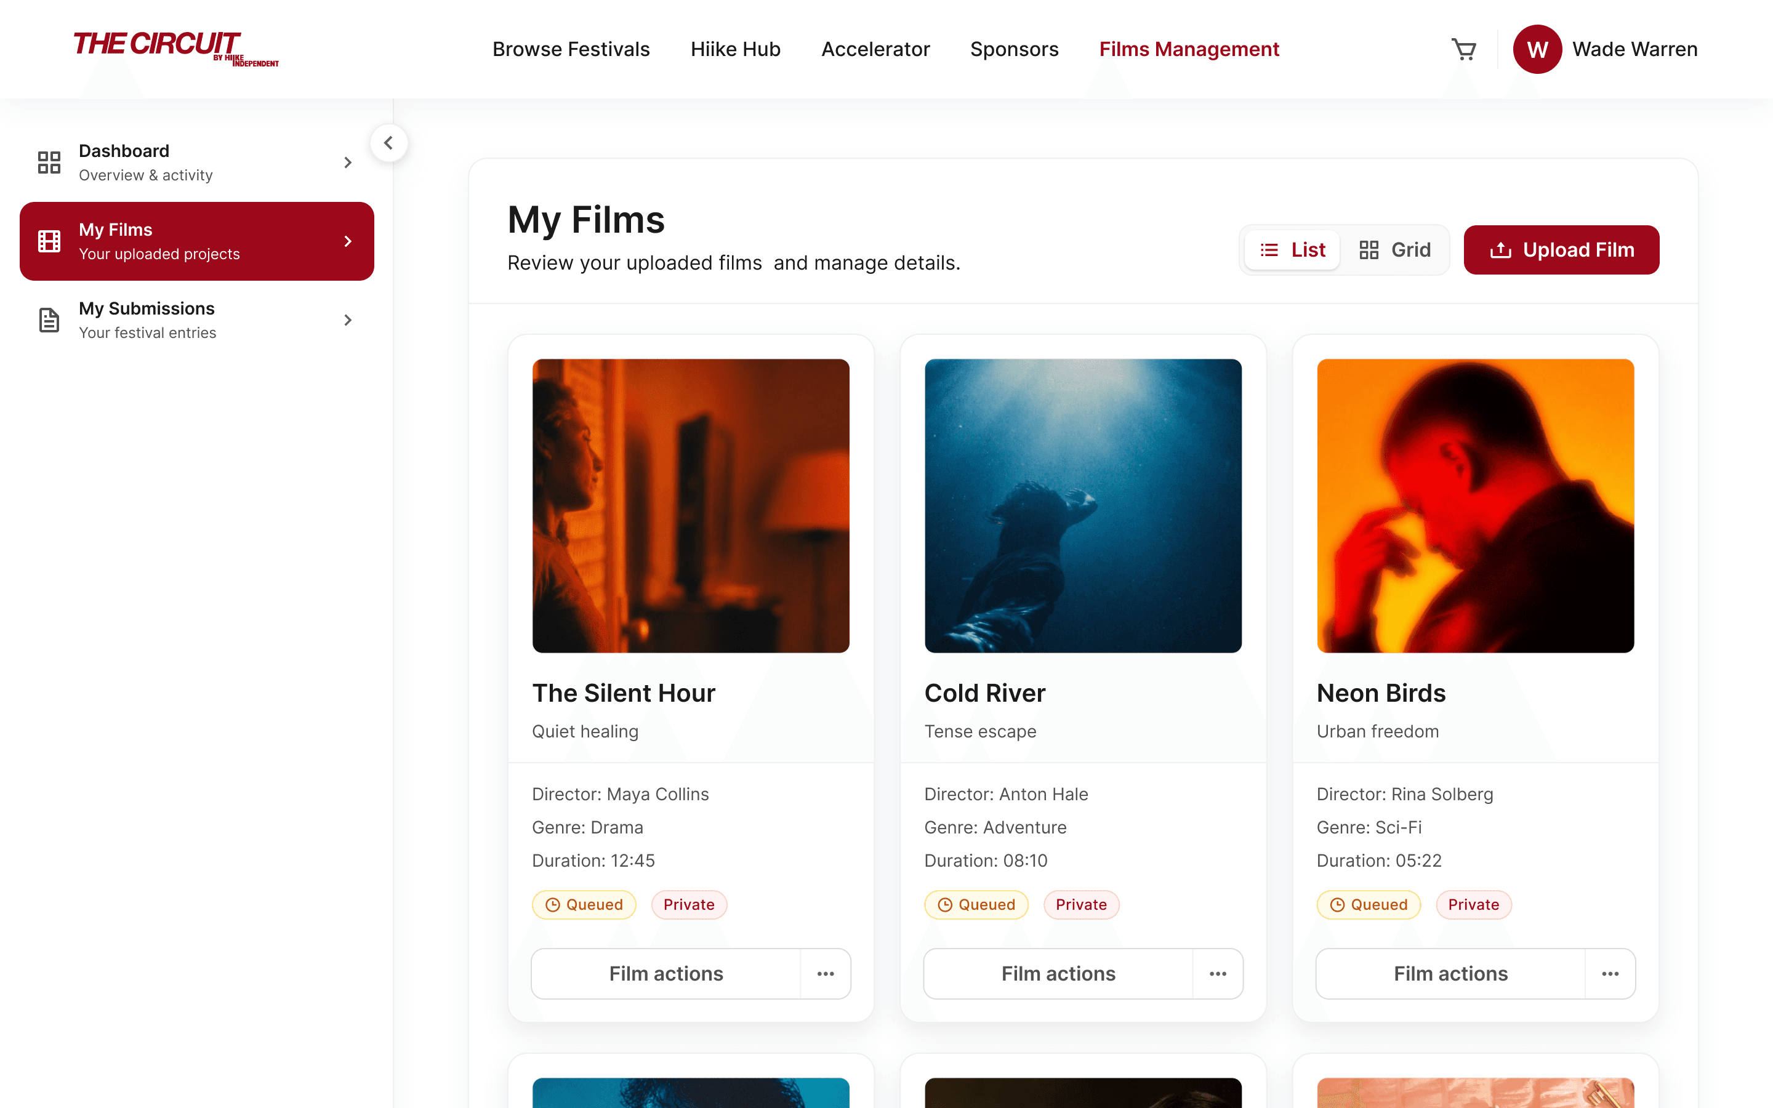Click 'Director: Rina Solberg' text
1773x1108 pixels.
click(x=1404, y=793)
